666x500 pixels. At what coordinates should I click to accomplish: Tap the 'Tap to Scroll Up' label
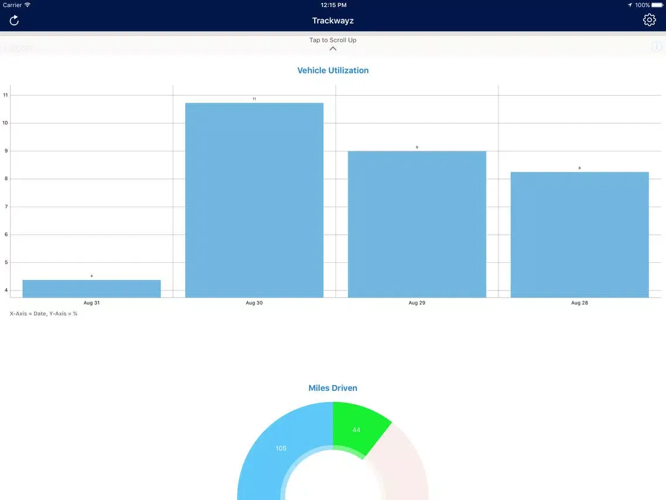coord(332,40)
